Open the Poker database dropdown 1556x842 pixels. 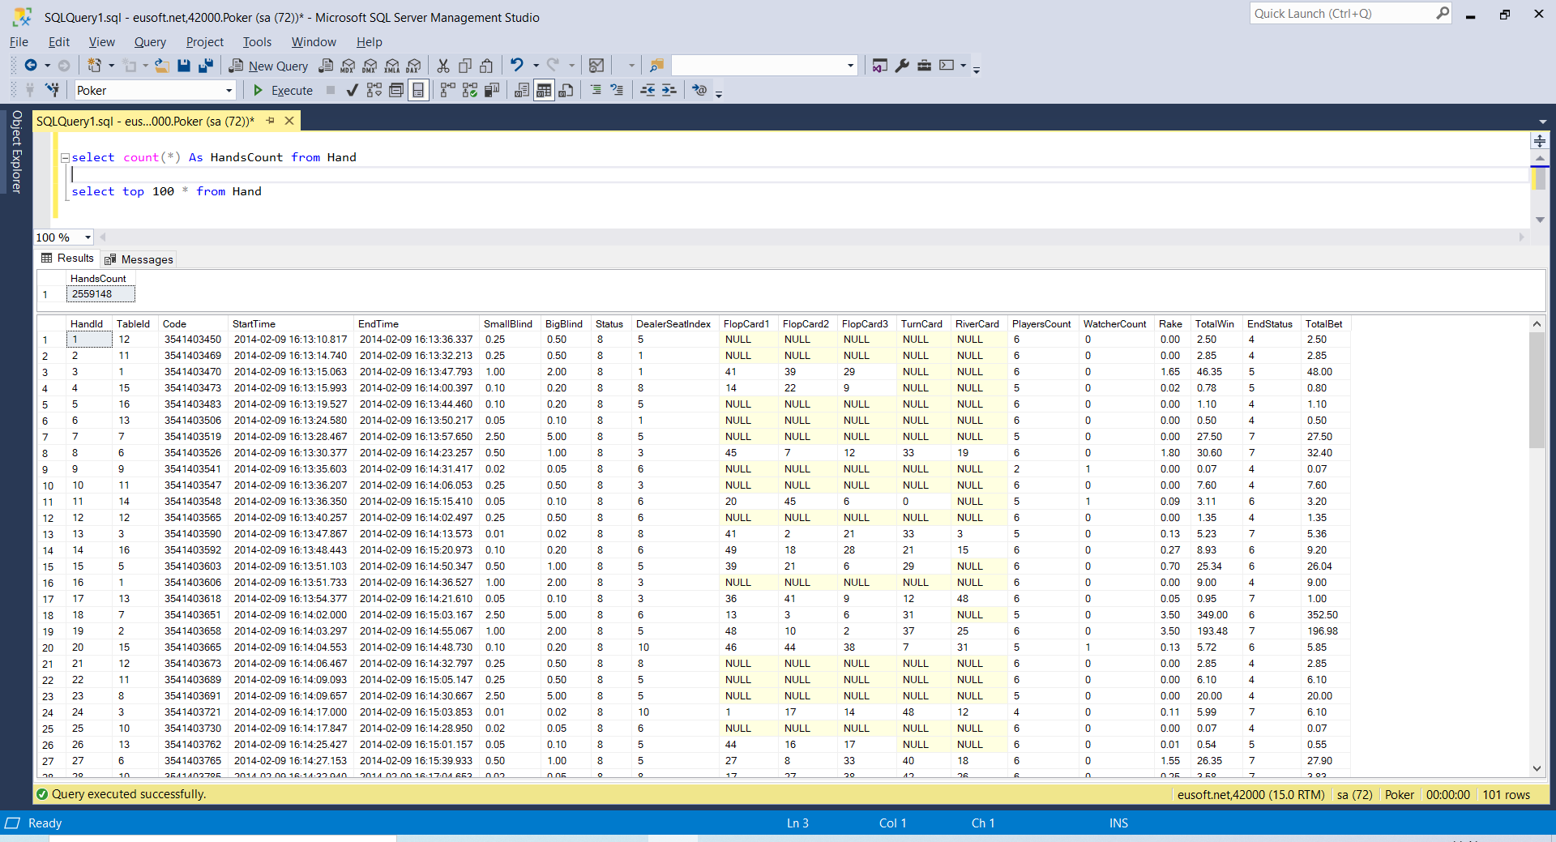pyautogui.click(x=229, y=91)
